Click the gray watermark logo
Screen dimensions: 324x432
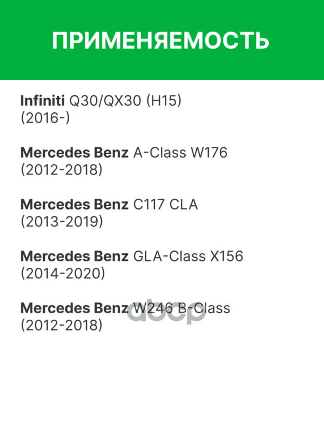(x=166, y=313)
